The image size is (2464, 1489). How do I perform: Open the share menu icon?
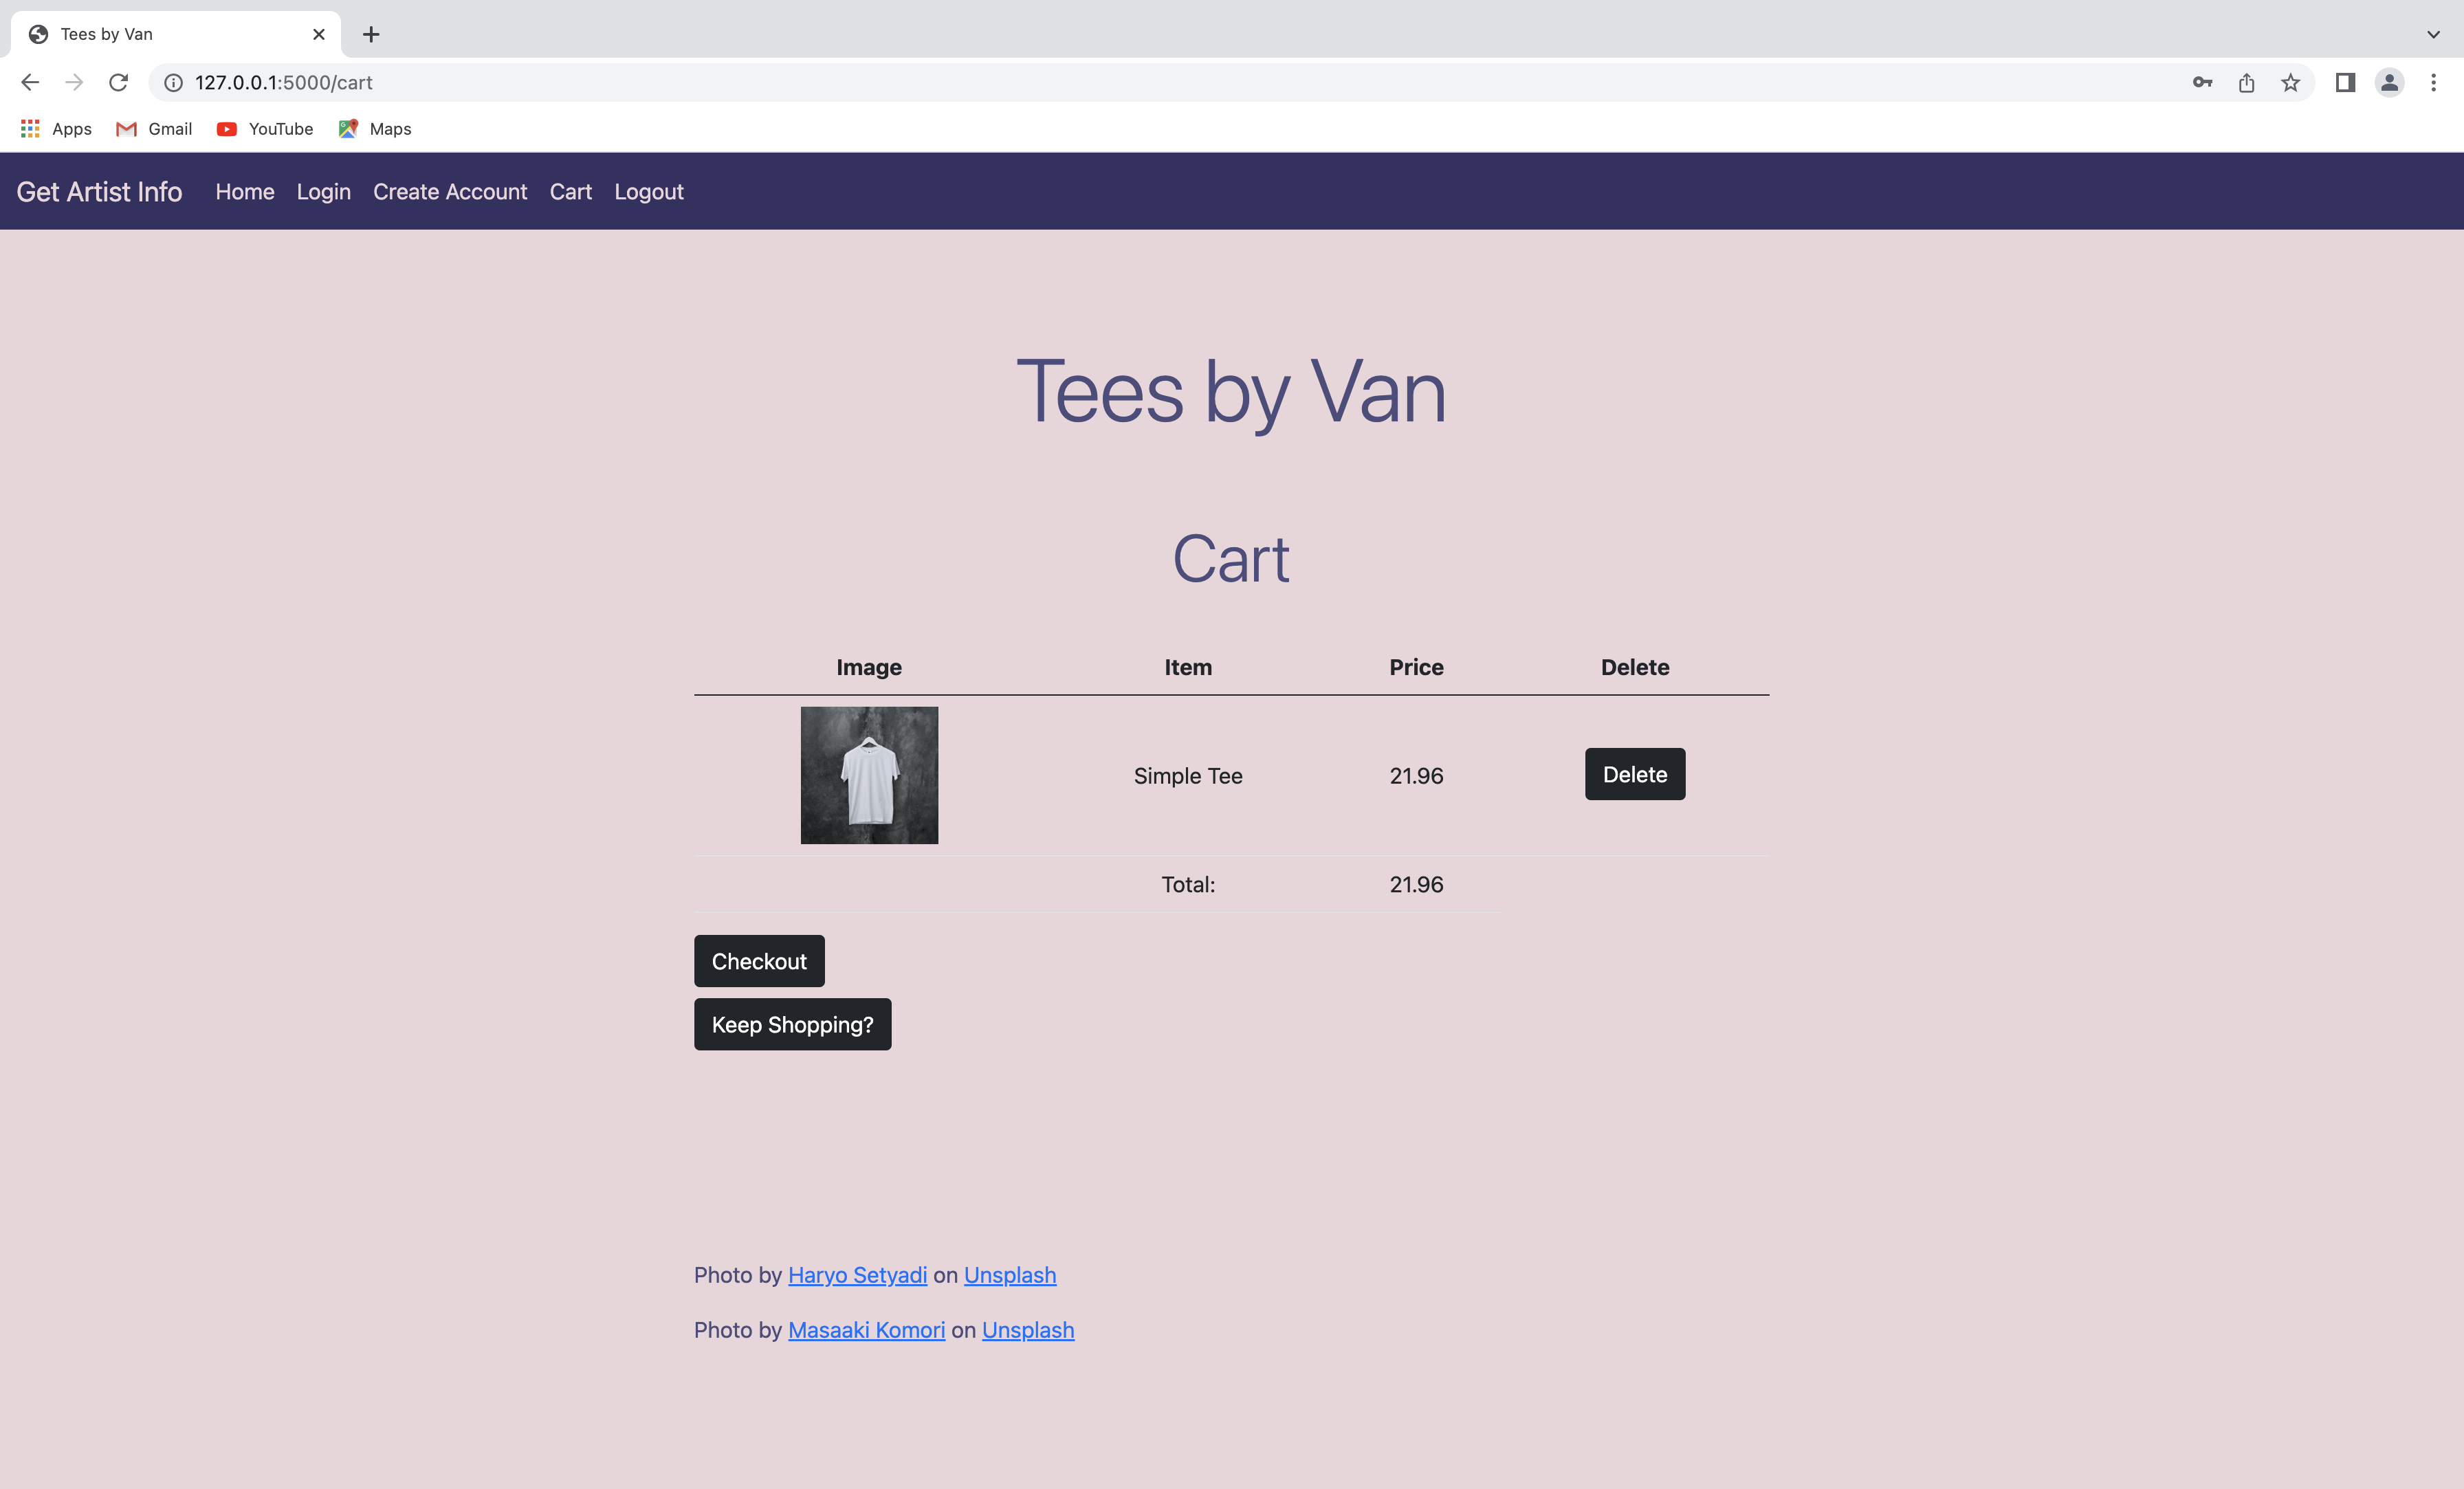click(x=2246, y=82)
